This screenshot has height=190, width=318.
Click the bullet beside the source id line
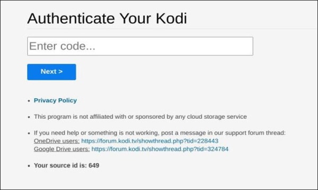click(x=29, y=166)
